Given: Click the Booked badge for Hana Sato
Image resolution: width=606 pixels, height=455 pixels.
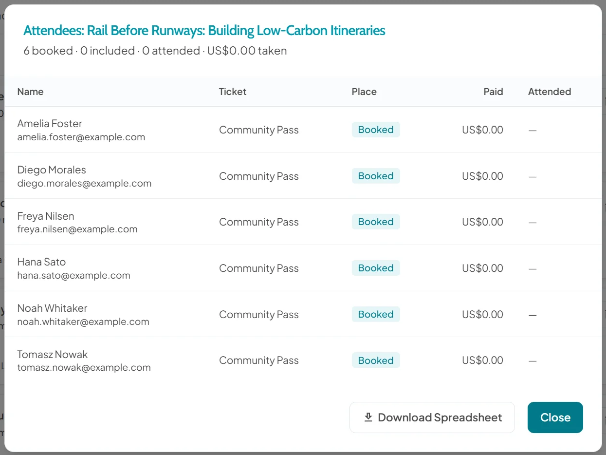Looking at the screenshot, I should 376,268.
